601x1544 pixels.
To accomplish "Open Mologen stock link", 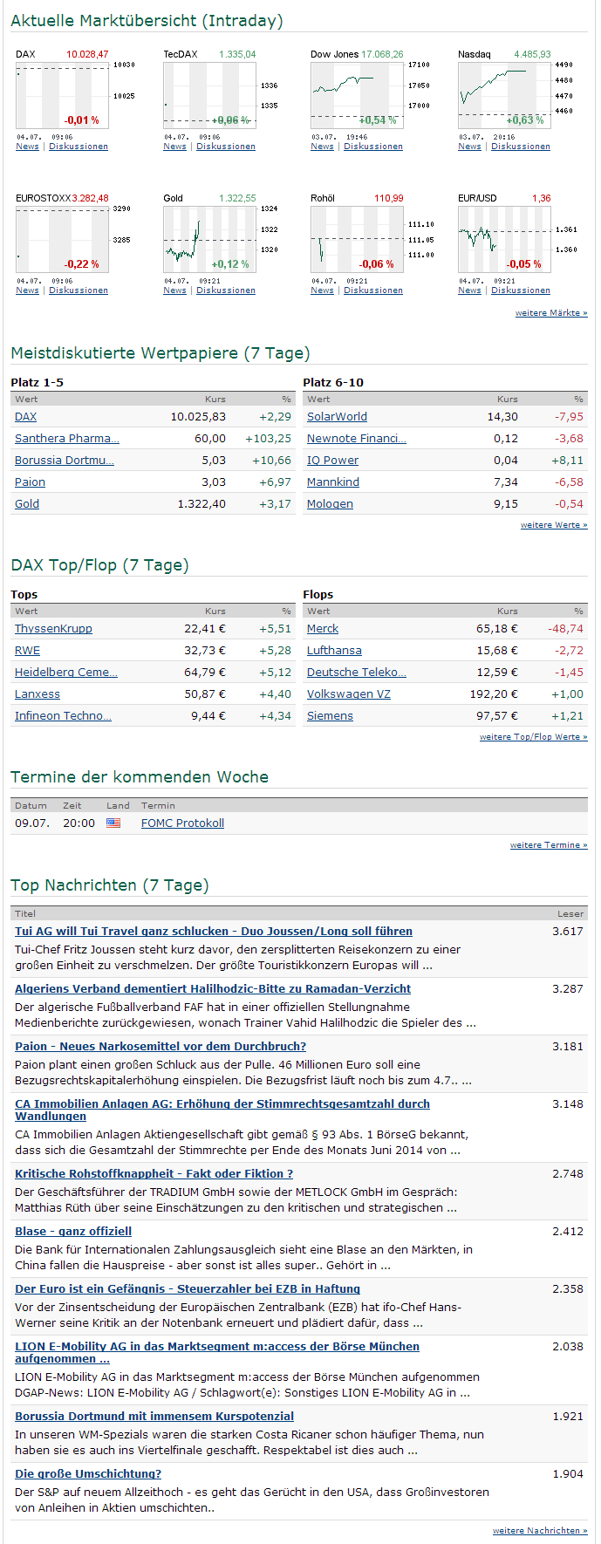I will coord(330,504).
